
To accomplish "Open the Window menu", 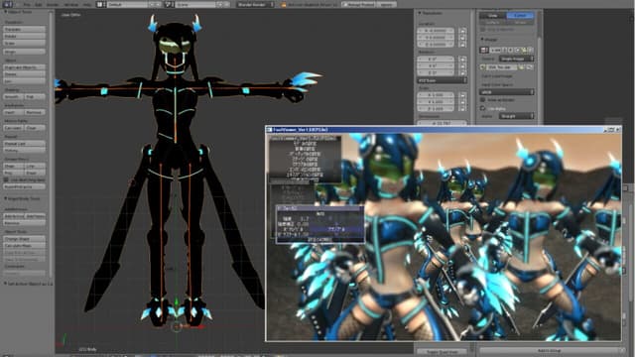I will coord(71,4).
